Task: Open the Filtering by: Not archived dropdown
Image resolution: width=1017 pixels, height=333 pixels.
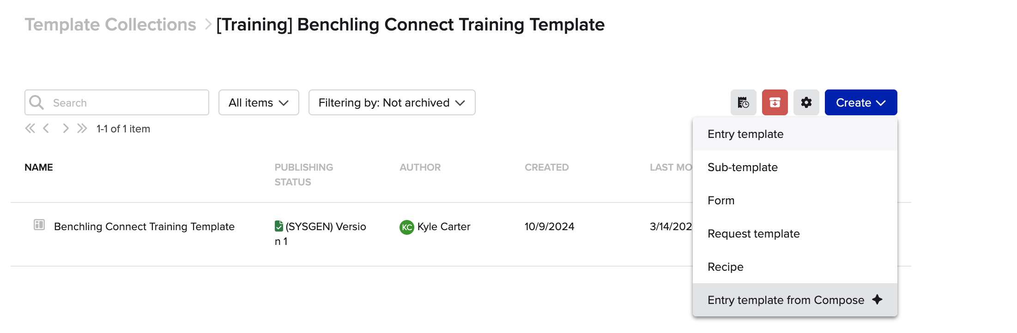Action: tap(392, 102)
